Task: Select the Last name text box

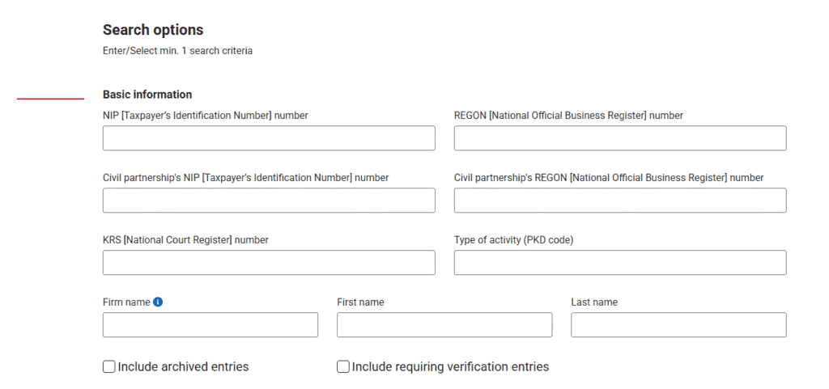Action: [678, 325]
